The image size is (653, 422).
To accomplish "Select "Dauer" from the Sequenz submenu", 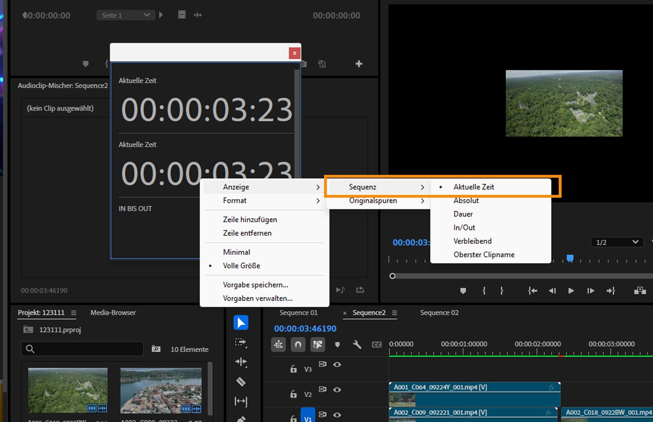I will click(463, 214).
